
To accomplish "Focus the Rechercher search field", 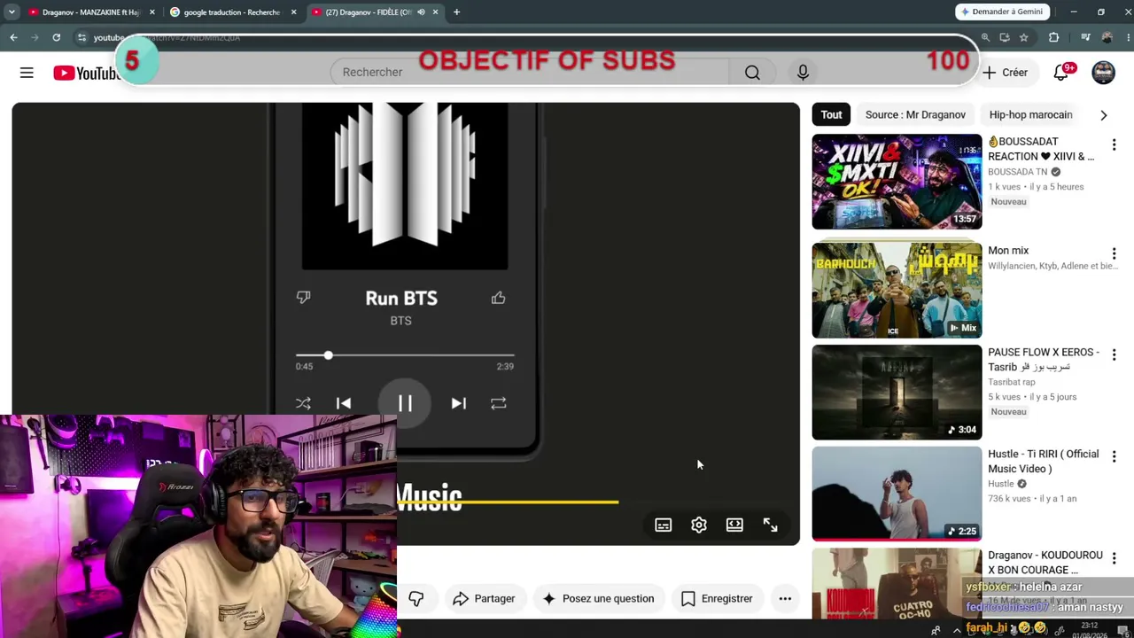I will (530, 73).
